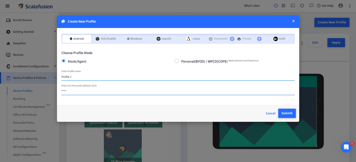Submit the new profile
The image size is (356, 162).
(287, 113)
